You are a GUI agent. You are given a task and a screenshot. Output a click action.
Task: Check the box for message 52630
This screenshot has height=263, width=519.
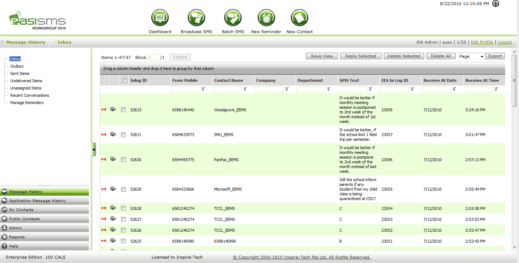pyautogui.click(x=124, y=160)
